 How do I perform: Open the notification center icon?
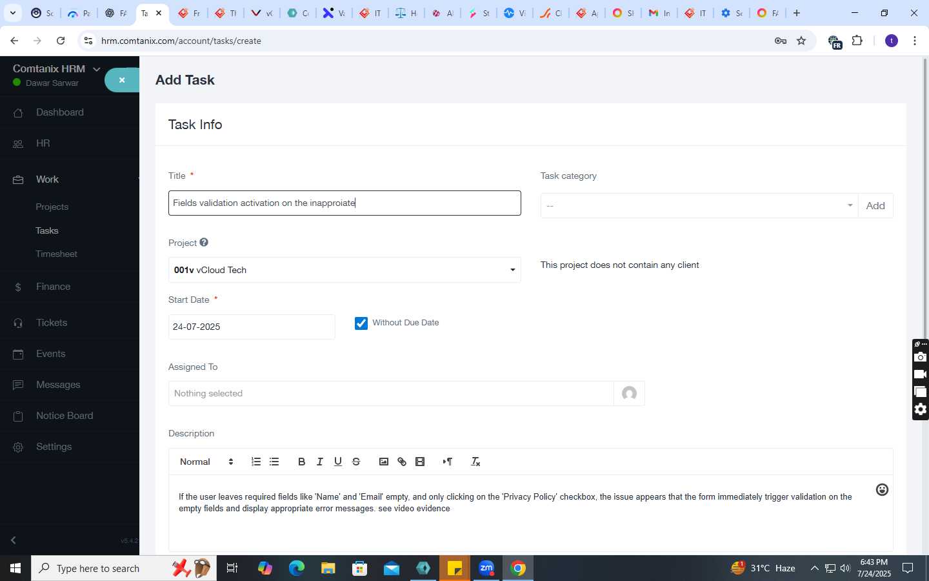click(908, 568)
